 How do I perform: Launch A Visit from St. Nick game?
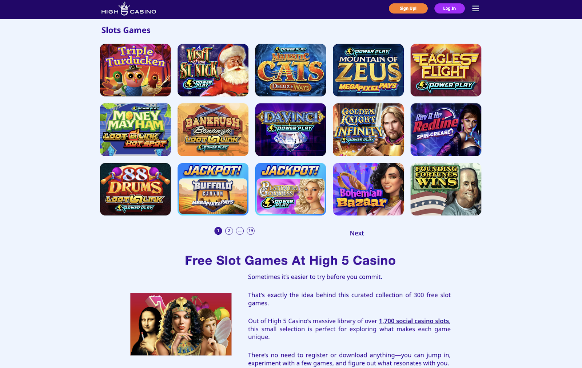click(x=213, y=70)
